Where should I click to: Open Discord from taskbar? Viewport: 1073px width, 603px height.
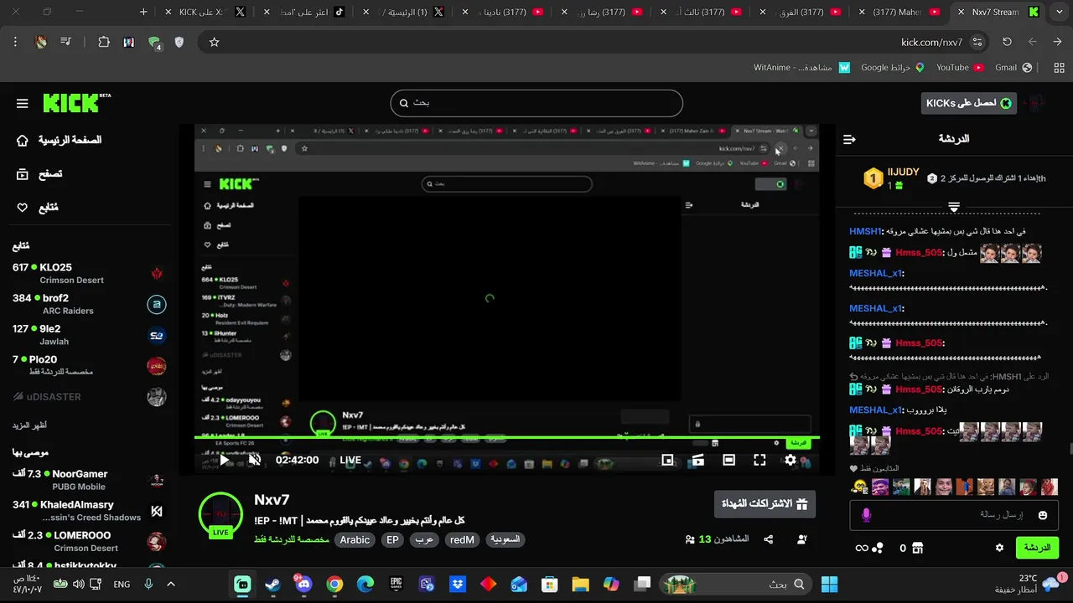click(303, 584)
